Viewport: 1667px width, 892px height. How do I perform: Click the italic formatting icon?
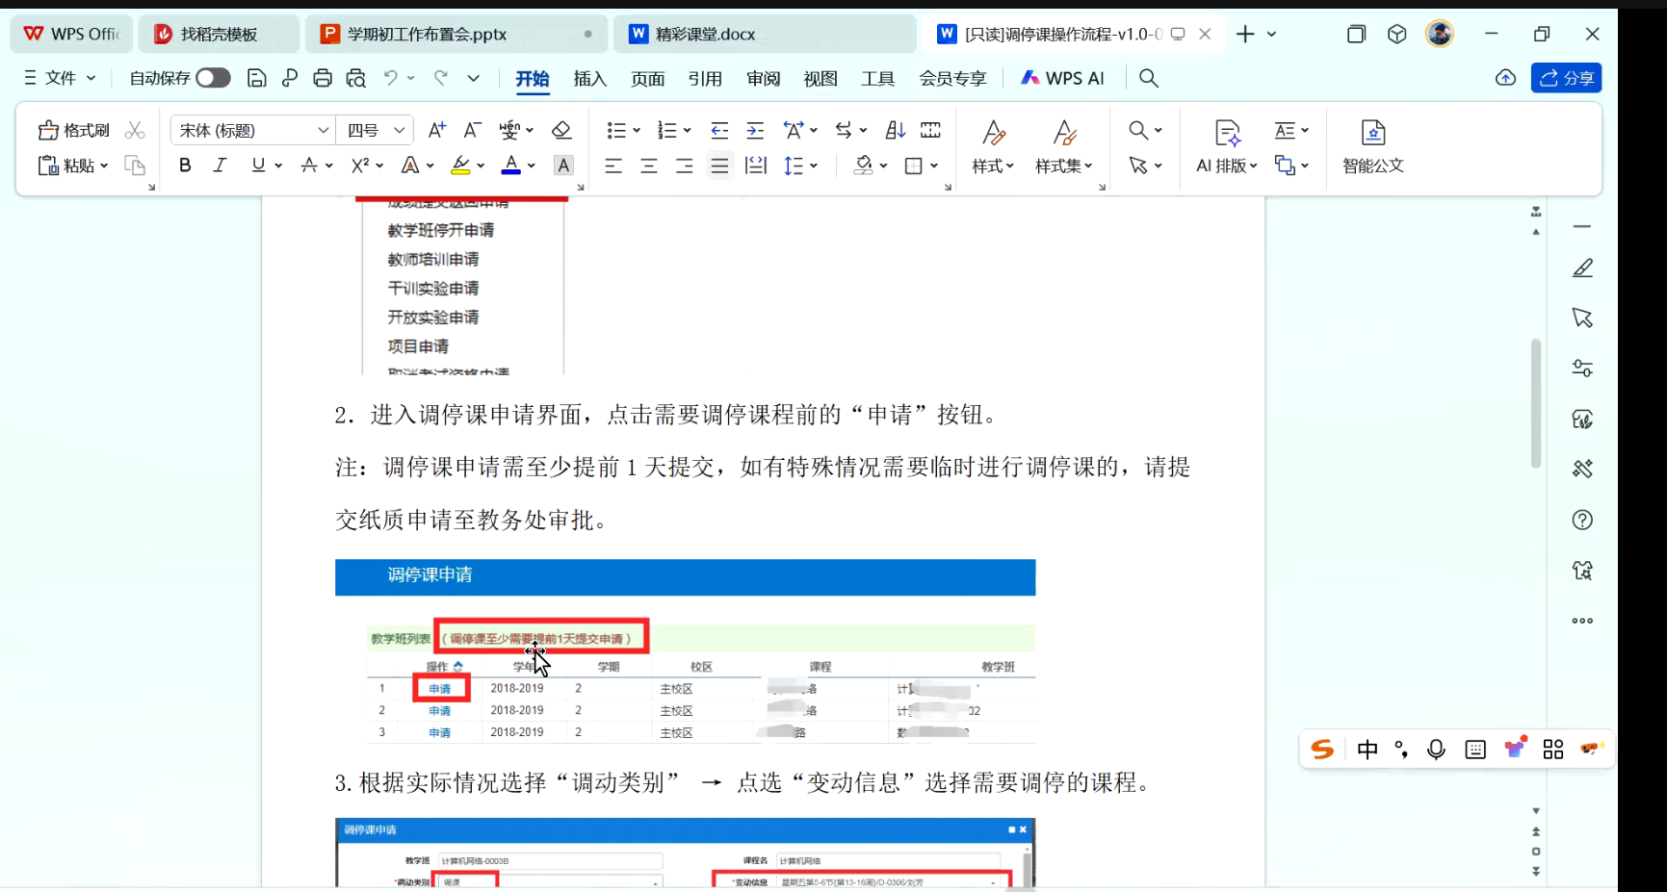pos(220,166)
